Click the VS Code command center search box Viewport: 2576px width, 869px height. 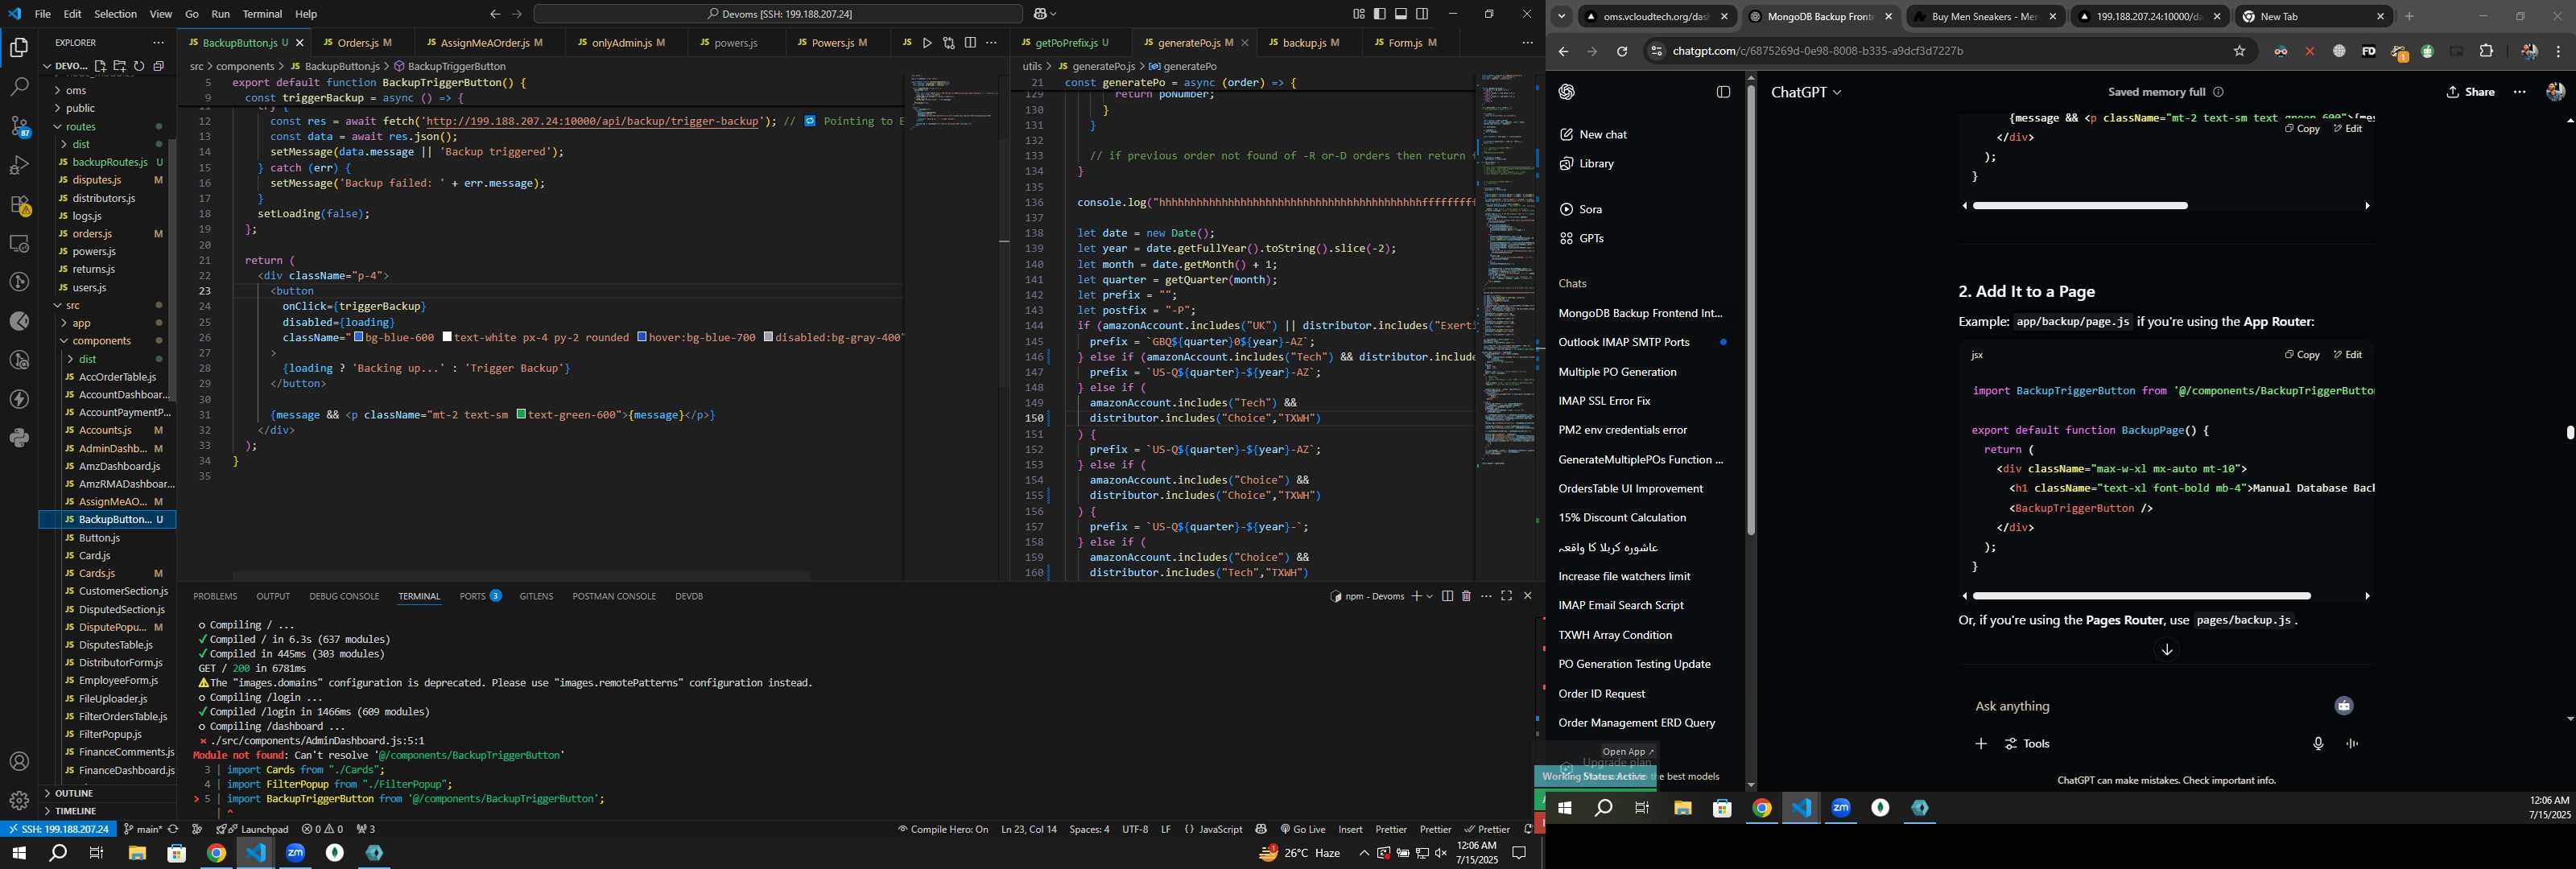[x=778, y=14]
